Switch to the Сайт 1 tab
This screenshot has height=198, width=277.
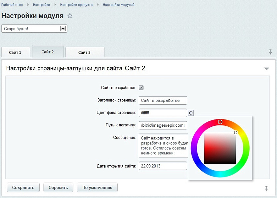click(x=15, y=52)
